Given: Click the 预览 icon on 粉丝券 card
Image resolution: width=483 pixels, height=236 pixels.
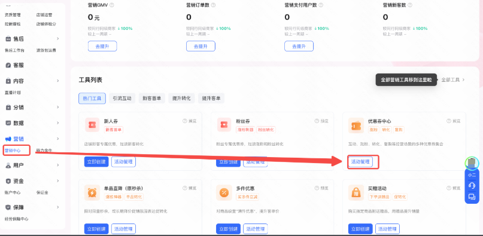Looking at the screenshot, I should (317, 121).
